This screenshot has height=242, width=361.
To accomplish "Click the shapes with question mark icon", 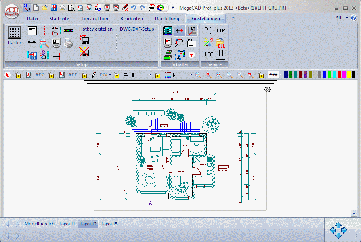I will tap(208, 43).
